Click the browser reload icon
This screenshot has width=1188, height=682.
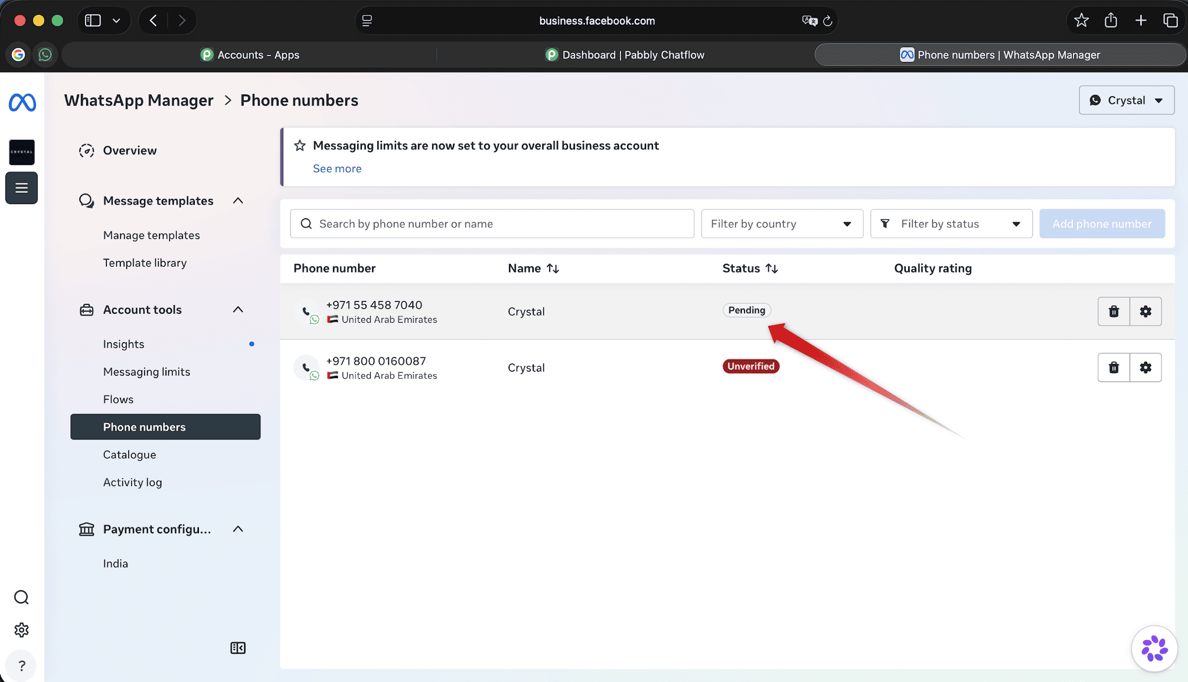point(828,21)
